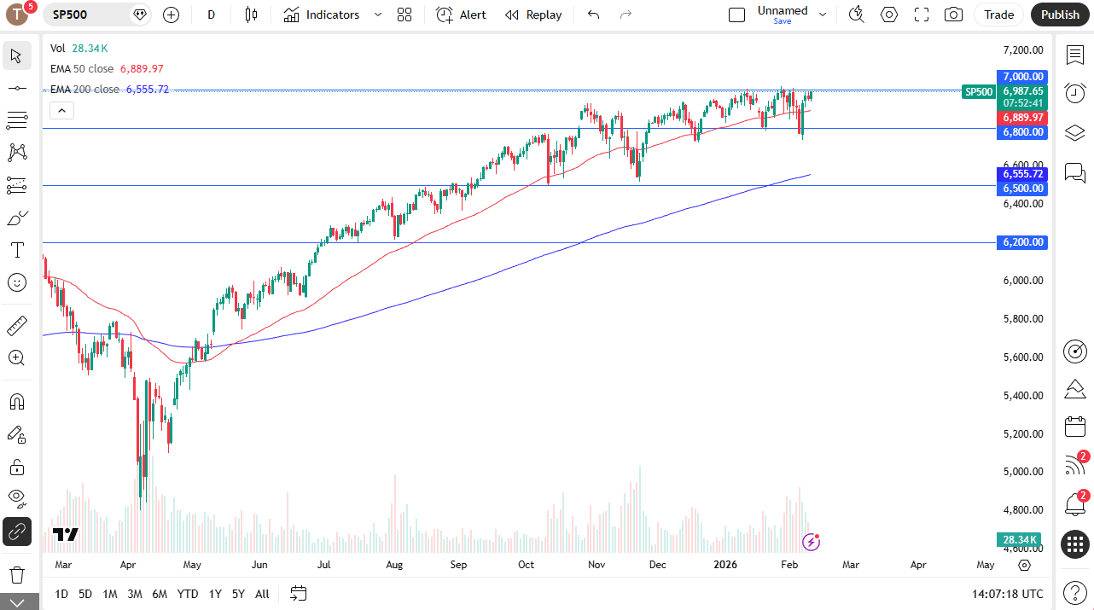Image resolution: width=1094 pixels, height=610 pixels.
Task: Open the chats speech bubble panel
Action: (x=1075, y=171)
